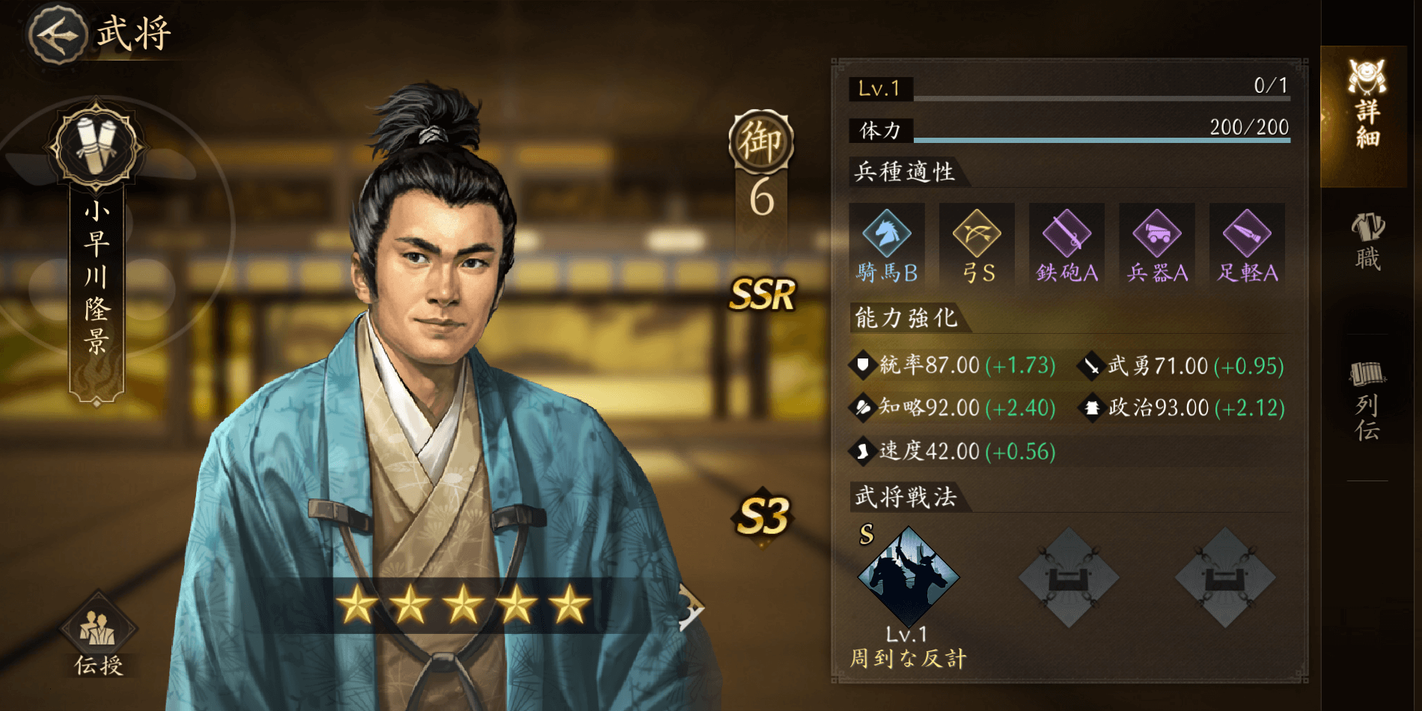Go to next general with arrow
This screenshot has width=1422, height=711.
tap(690, 607)
